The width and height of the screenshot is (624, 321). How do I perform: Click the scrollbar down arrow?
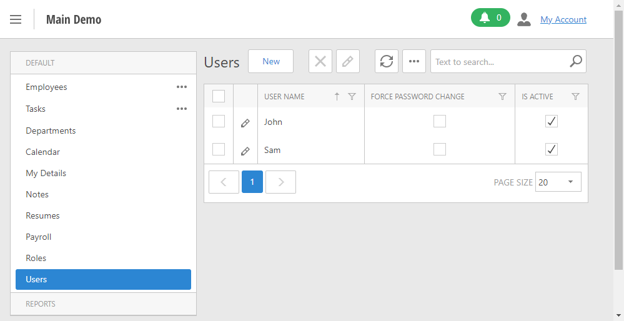point(618,317)
